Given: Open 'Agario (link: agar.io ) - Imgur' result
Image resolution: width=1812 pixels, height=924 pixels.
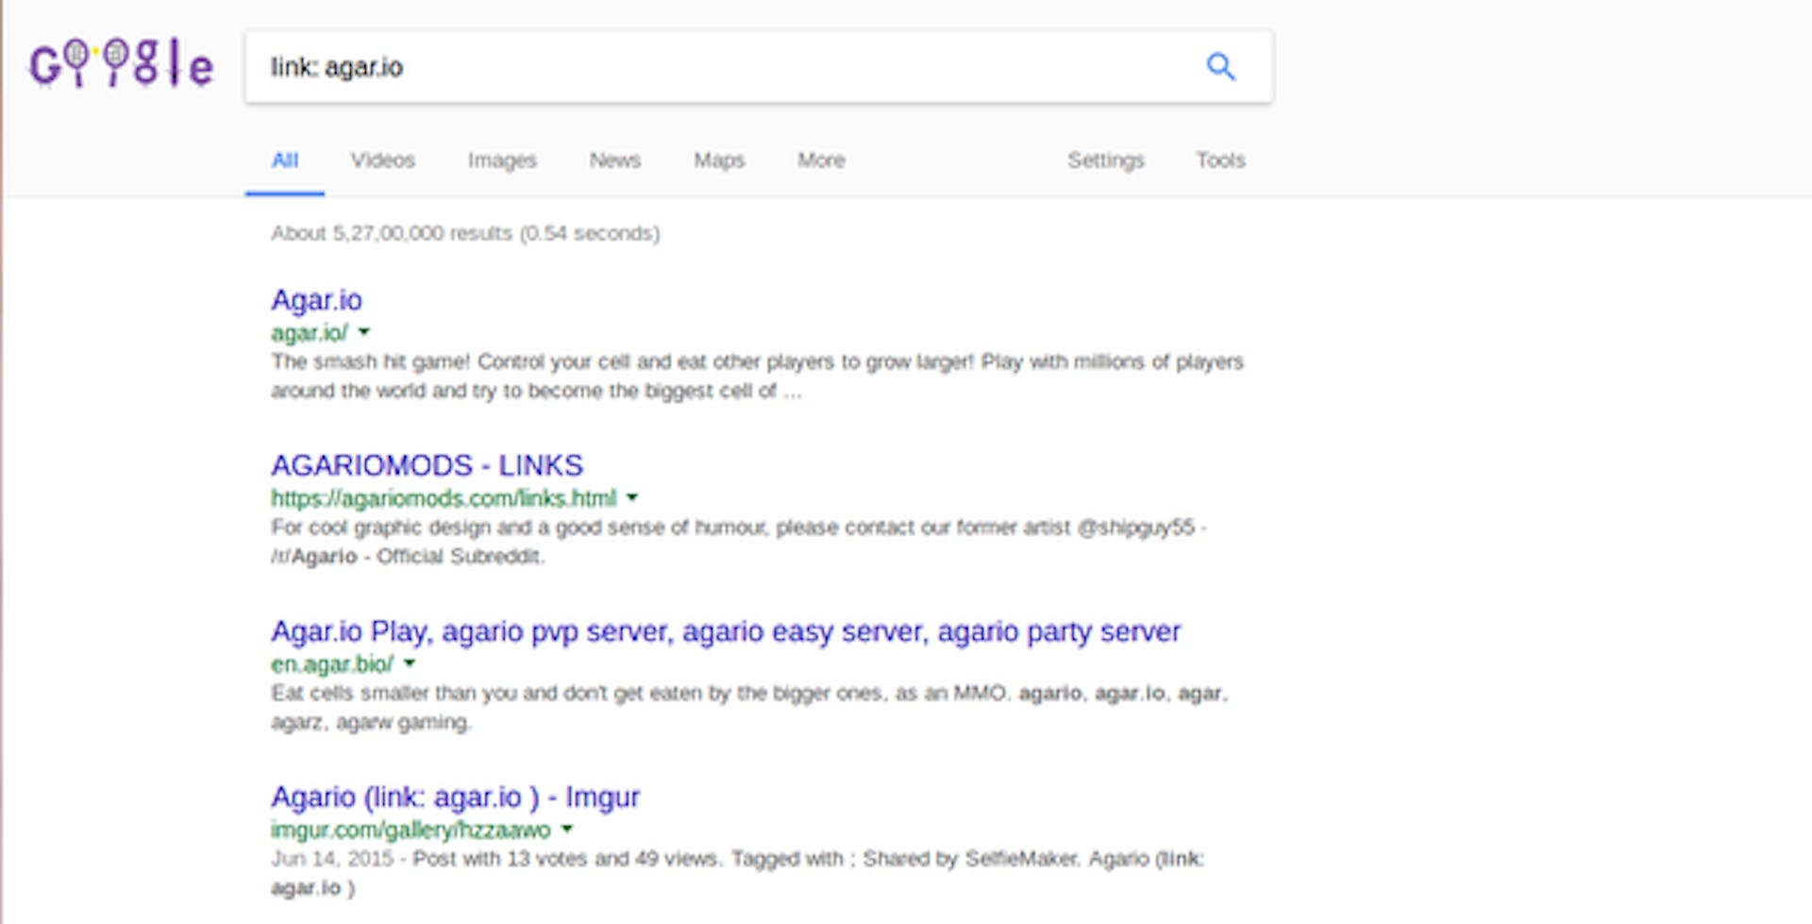Looking at the screenshot, I should tap(455, 798).
